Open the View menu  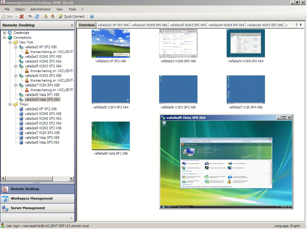[x=59, y=9]
